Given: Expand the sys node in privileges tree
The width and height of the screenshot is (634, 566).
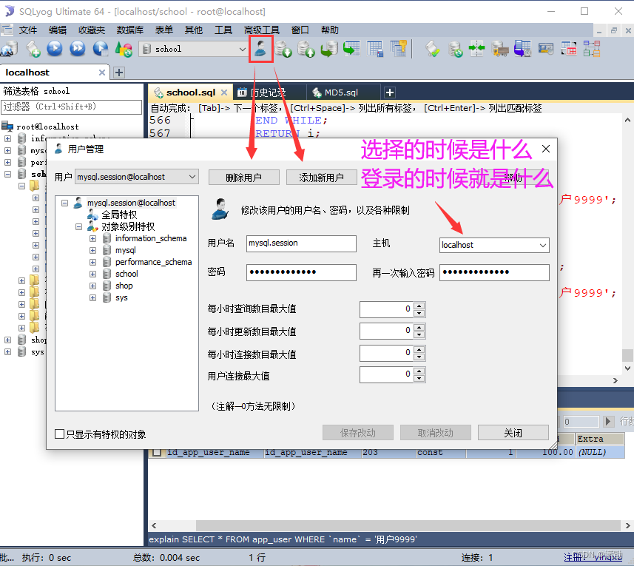Looking at the screenshot, I should tap(93, 298).
